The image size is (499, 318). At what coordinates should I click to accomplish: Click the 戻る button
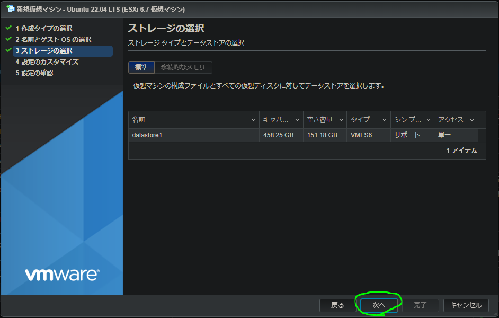point(337,305)
